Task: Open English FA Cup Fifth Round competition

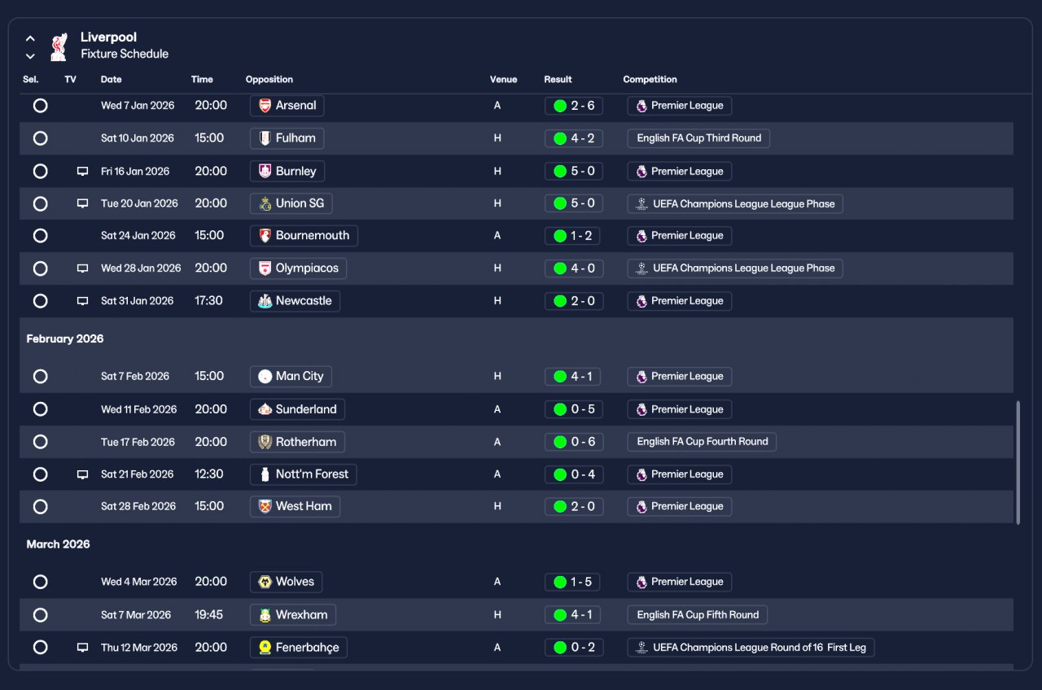Action: (x=698, y=615)
